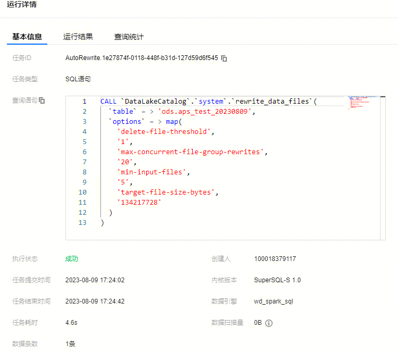Viewport: 398px width, 353px height.
Task: Copy the task ID AutoRewrite string
Action: click(224, 58)
